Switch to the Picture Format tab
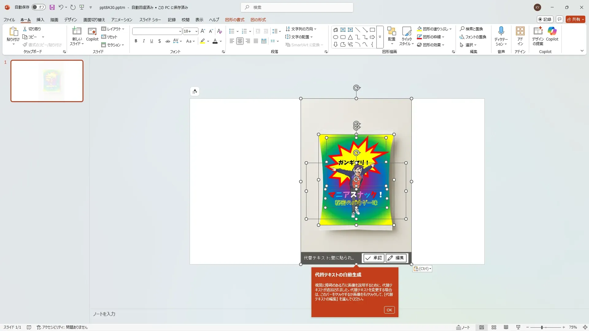Screen dimensions: 589x331 pyautogui.click(x=258, y=20)
